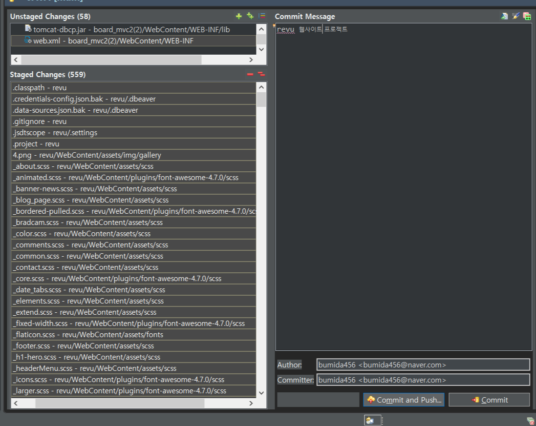Viewport: 536px width, 426px height.
Task: Add selected files to index with green plus
Action: [x=239, y=16]
